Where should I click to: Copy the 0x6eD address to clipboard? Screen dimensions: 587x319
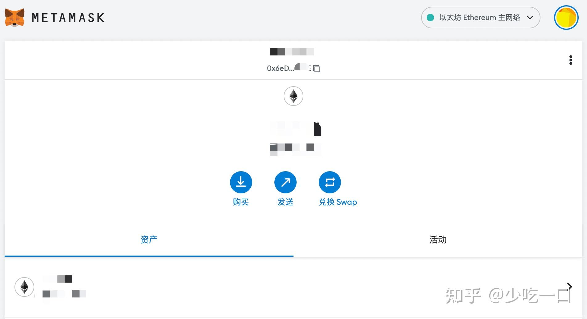pyautogui.click(x=317, y=68)
